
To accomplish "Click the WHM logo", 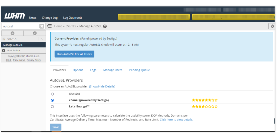I will (x=15, y=16).
